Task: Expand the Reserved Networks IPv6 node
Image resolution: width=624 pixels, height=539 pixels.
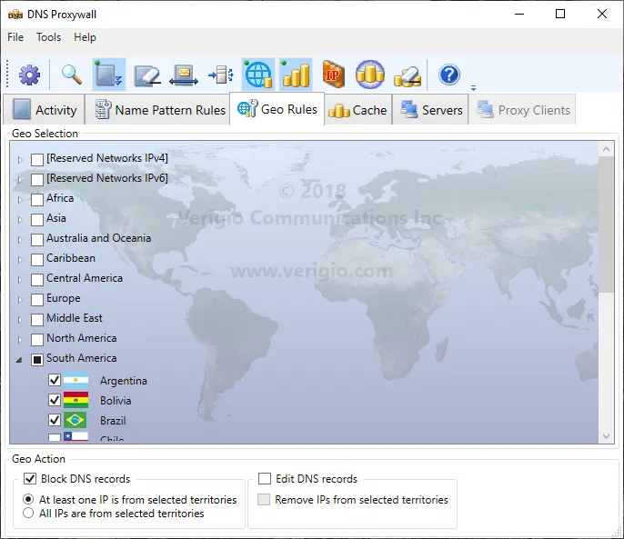Action: tap(20, 179)
